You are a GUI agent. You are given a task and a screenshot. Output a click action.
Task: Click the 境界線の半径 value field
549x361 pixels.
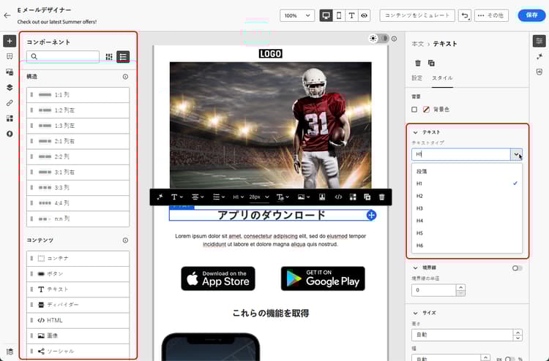pos(434,290)
